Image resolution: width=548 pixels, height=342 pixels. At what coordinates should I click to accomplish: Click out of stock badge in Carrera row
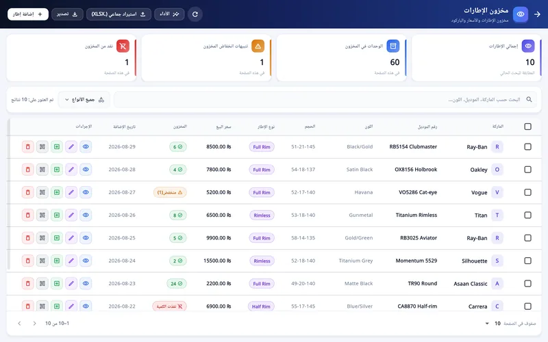(169, 306)
